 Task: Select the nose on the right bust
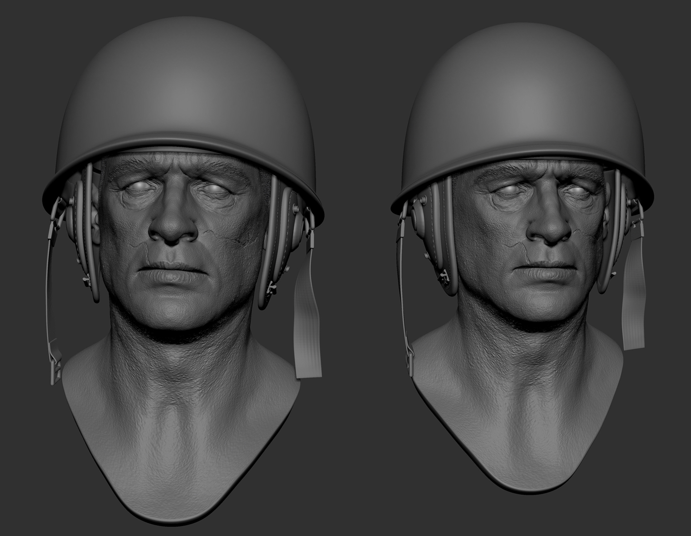point(548,227)
